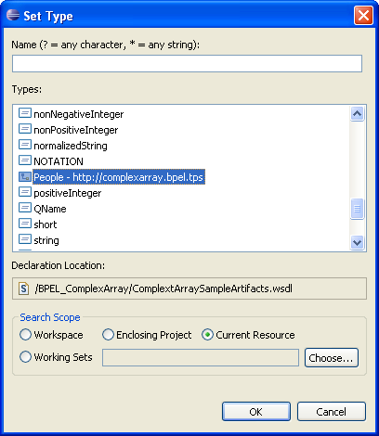Image resolution: width=379 pixels, height=436 pixels.
Task: Open the Choose... working sets button
Action: (332, 358)
